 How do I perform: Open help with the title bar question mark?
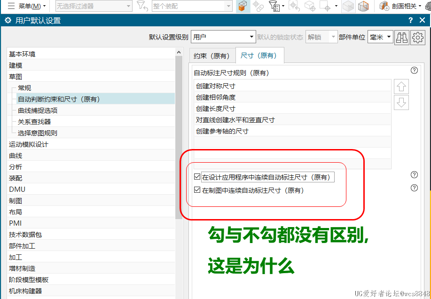(x=410, y=20)
